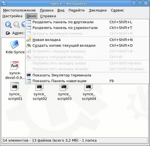Click the Адрес: label
Screen dimensions: 150x146
[18, 33]
